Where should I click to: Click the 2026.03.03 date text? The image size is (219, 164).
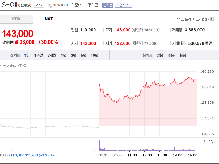click(x=61, y=5)
